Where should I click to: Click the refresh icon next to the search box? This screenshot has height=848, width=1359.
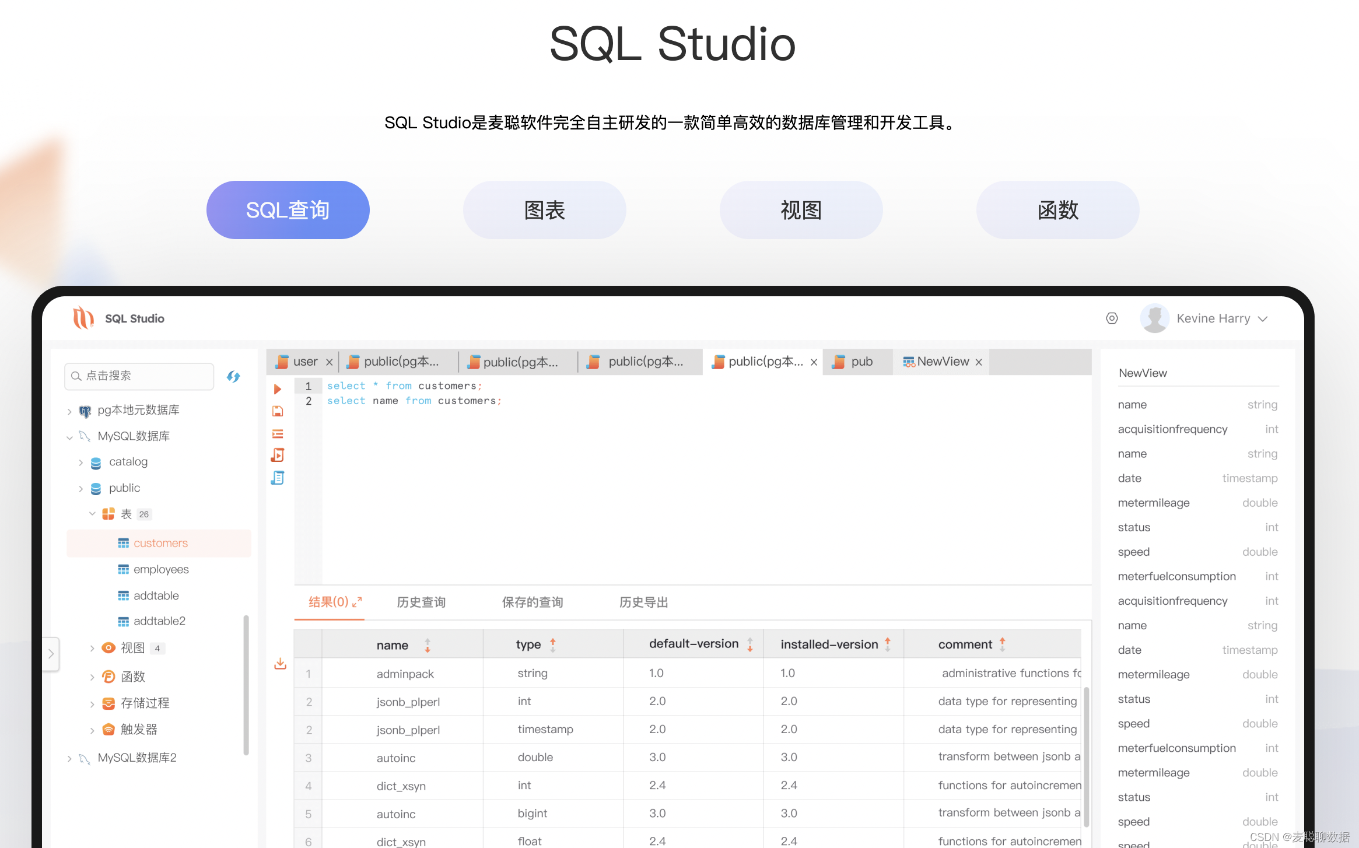[x=233, y=377]
